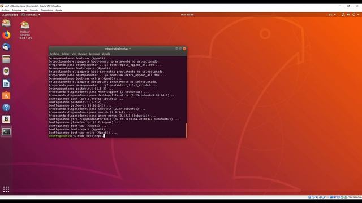Open the Firefox browser from the dock
This screenshot has width=362, height=203.
pos(6,35)
